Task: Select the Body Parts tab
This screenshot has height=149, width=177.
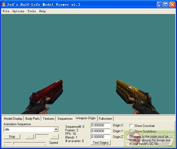Action: click(33, 119)
